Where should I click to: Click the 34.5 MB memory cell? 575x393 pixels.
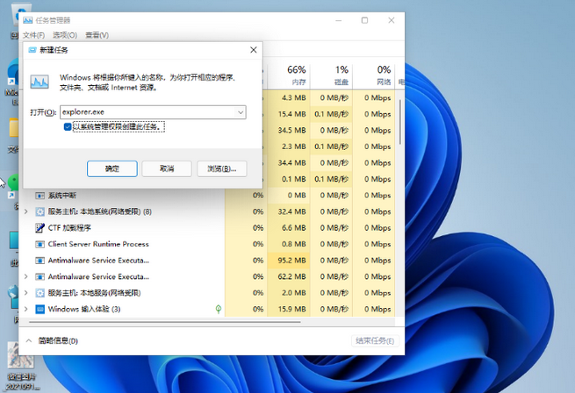coord(289,130)
